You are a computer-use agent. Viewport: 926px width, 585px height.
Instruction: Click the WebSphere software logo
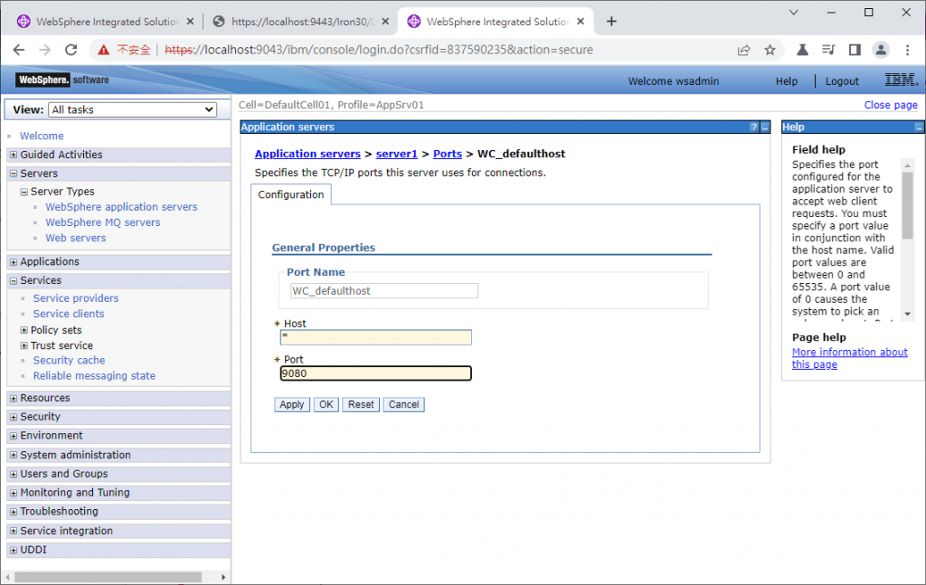(x=62, y=80)
